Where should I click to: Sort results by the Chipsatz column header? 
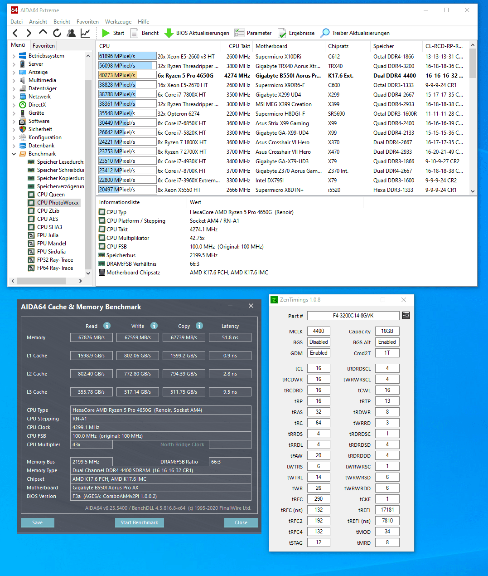(348, 46)
